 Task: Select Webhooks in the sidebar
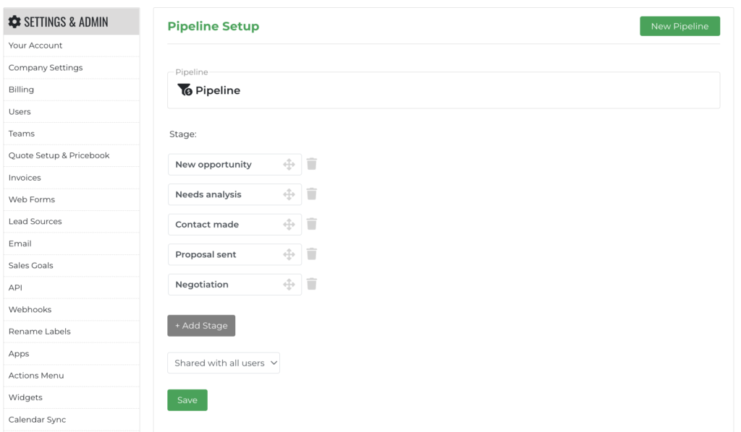pyautogui.click(x=30, y=309)
